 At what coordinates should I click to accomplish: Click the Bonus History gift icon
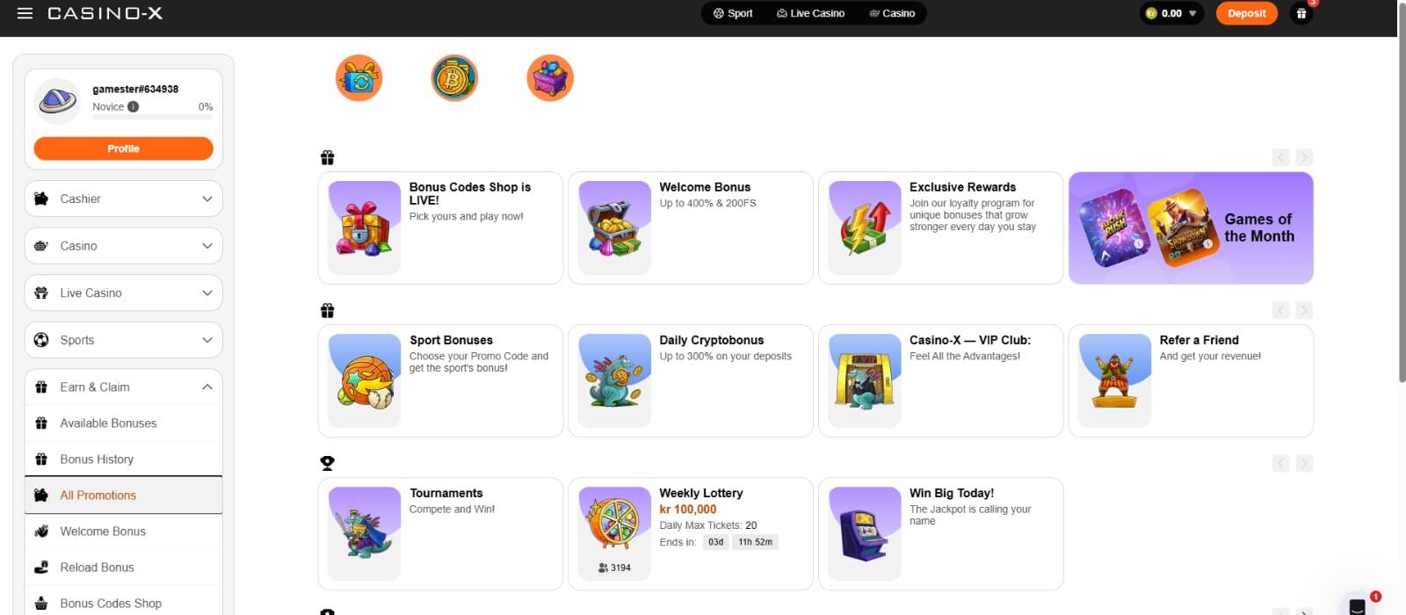coord(41,459)
